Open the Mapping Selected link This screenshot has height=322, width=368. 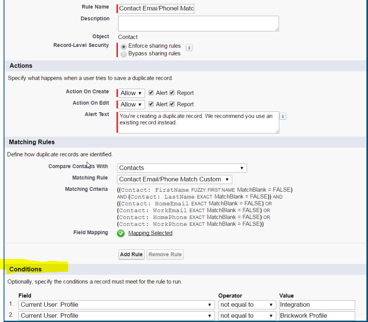150,233
